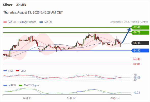Select the Aug 11 date axis label
Viewport: 150px width, 102px height.
click(27, 98)
